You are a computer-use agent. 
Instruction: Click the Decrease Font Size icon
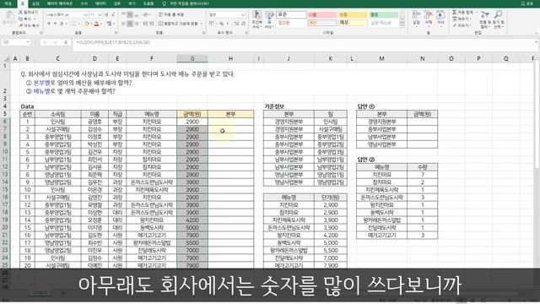pyautogui.click(x=113, y=15)
